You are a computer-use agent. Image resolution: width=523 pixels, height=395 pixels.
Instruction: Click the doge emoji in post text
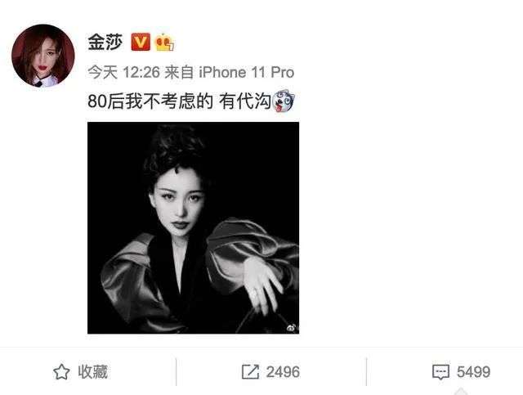coord(284,101)
